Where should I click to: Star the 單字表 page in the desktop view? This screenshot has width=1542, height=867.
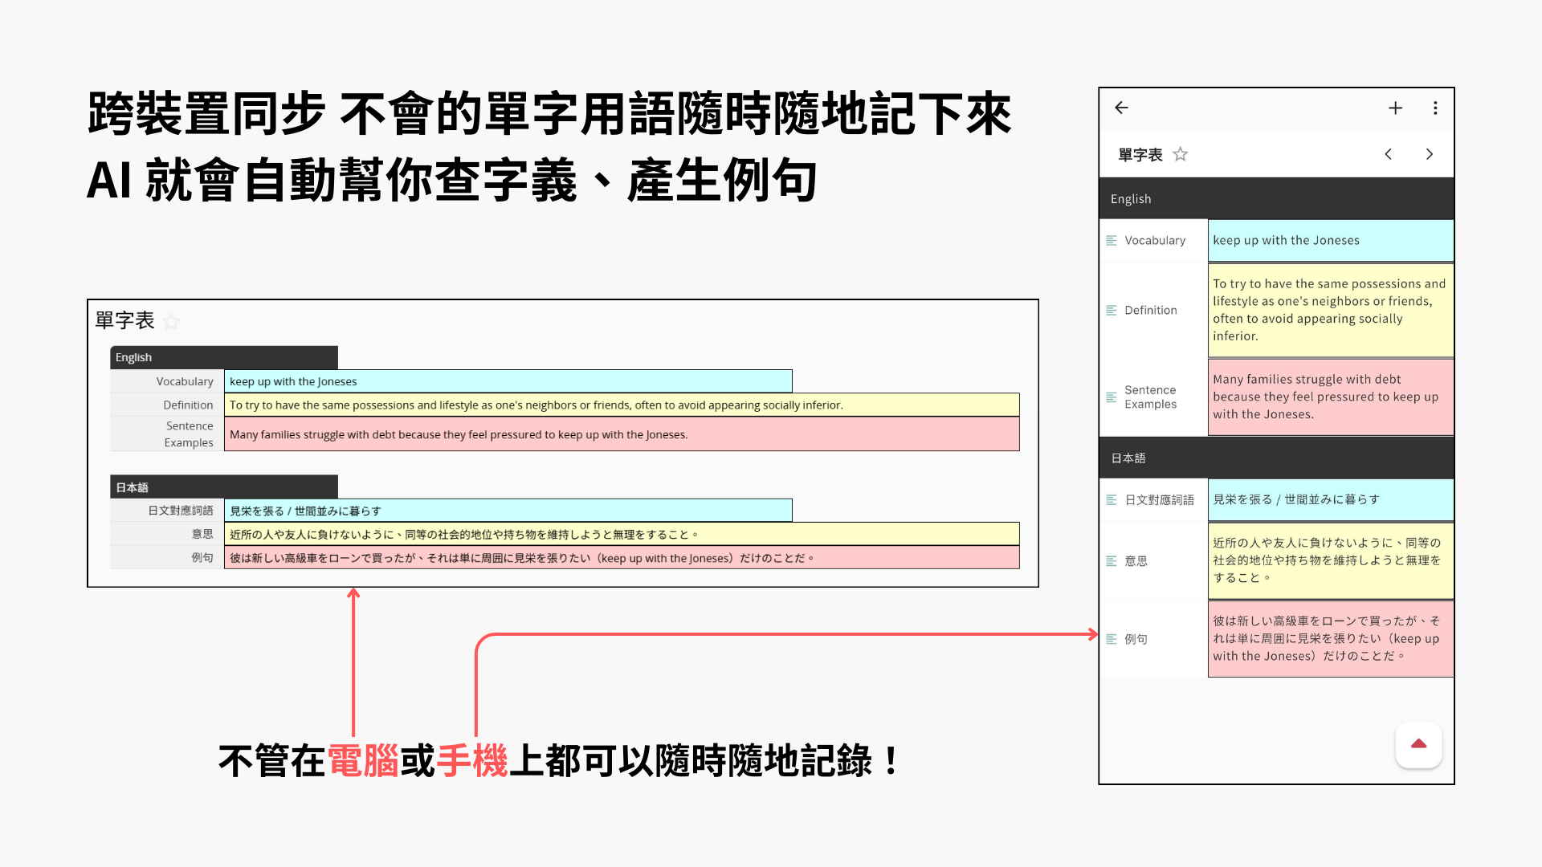click(171, 322)
